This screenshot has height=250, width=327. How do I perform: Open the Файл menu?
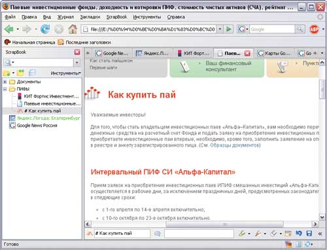10,17
